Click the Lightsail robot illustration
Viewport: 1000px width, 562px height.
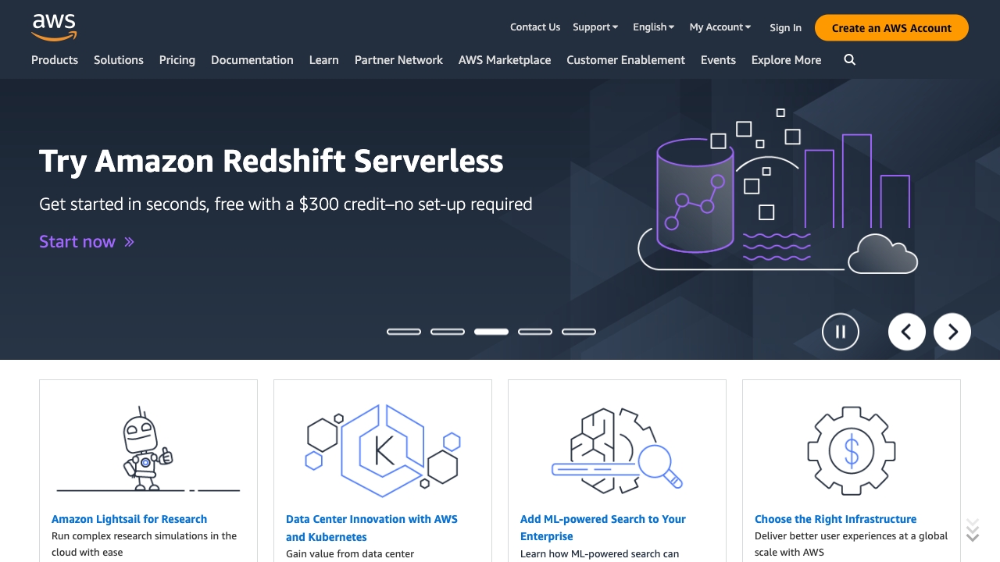tap(148, 449)
